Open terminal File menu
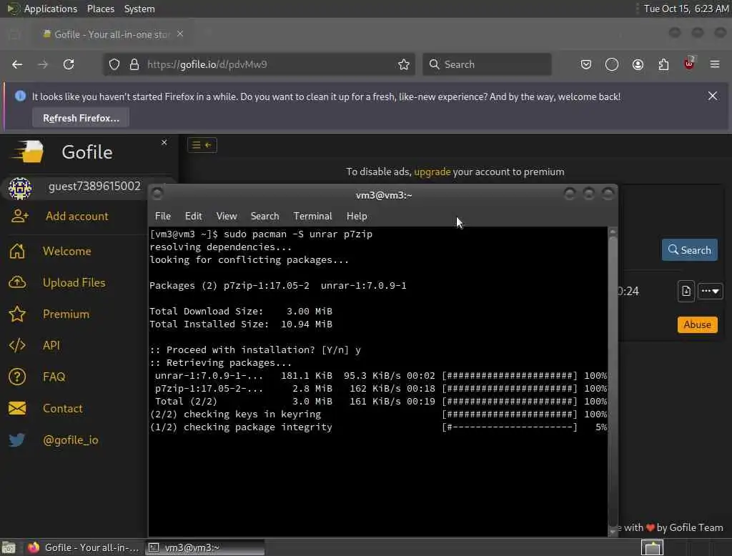 (163, 216)
